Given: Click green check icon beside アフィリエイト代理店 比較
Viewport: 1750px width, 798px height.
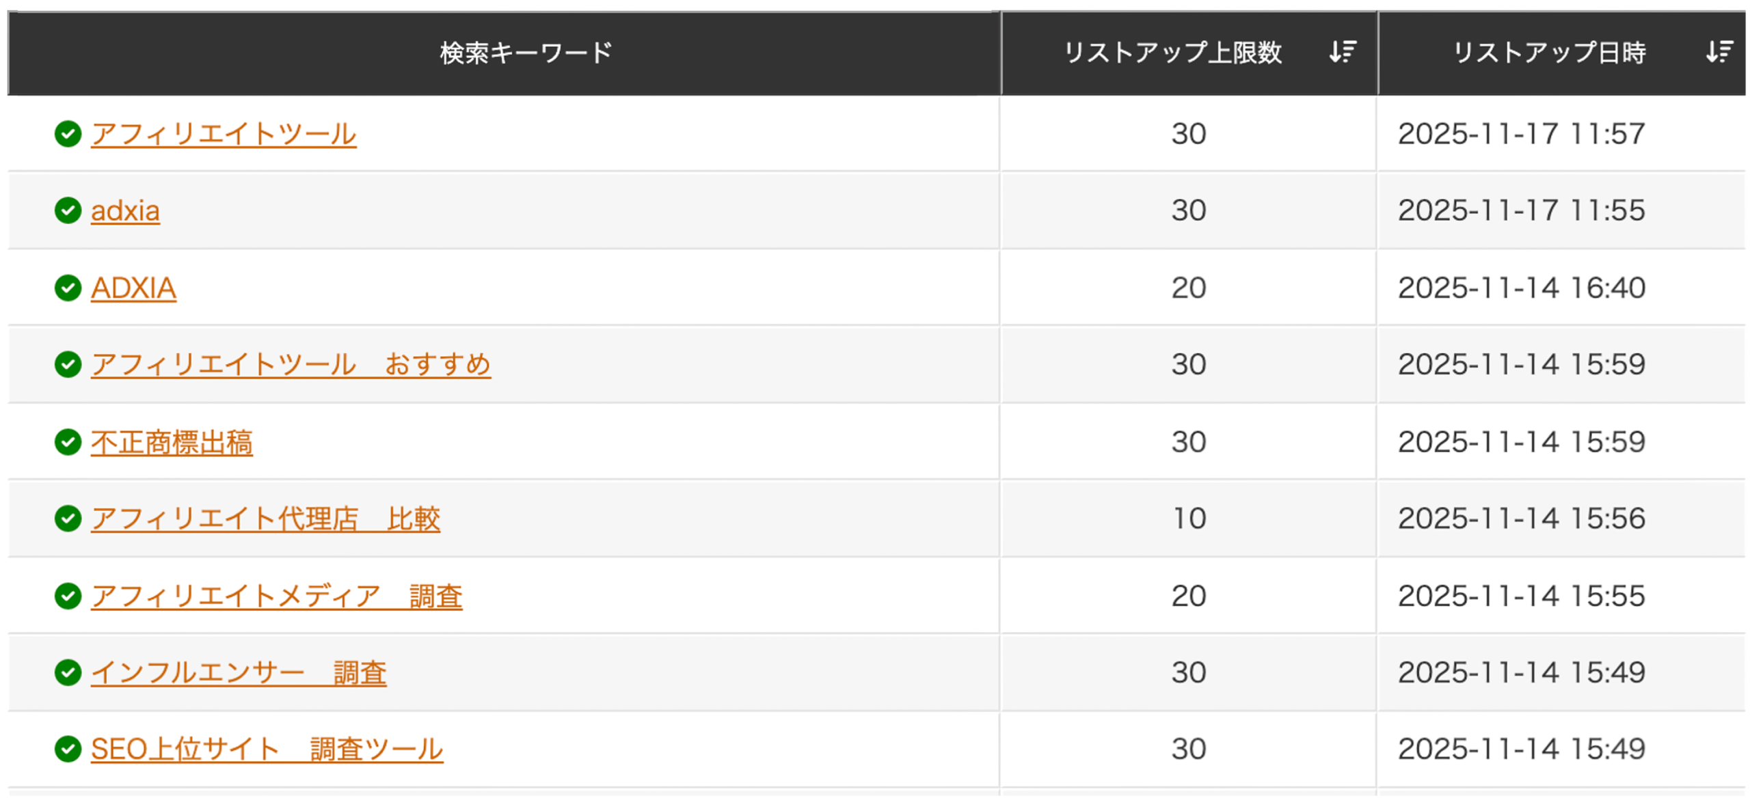Looking at the screenshot, I should tap(68, 519).
